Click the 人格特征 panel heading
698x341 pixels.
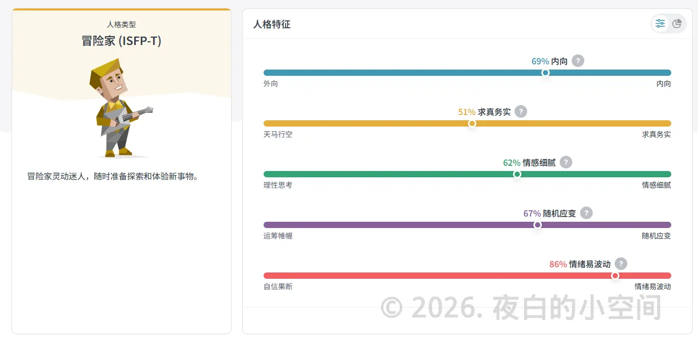click(x=272, y=24)
